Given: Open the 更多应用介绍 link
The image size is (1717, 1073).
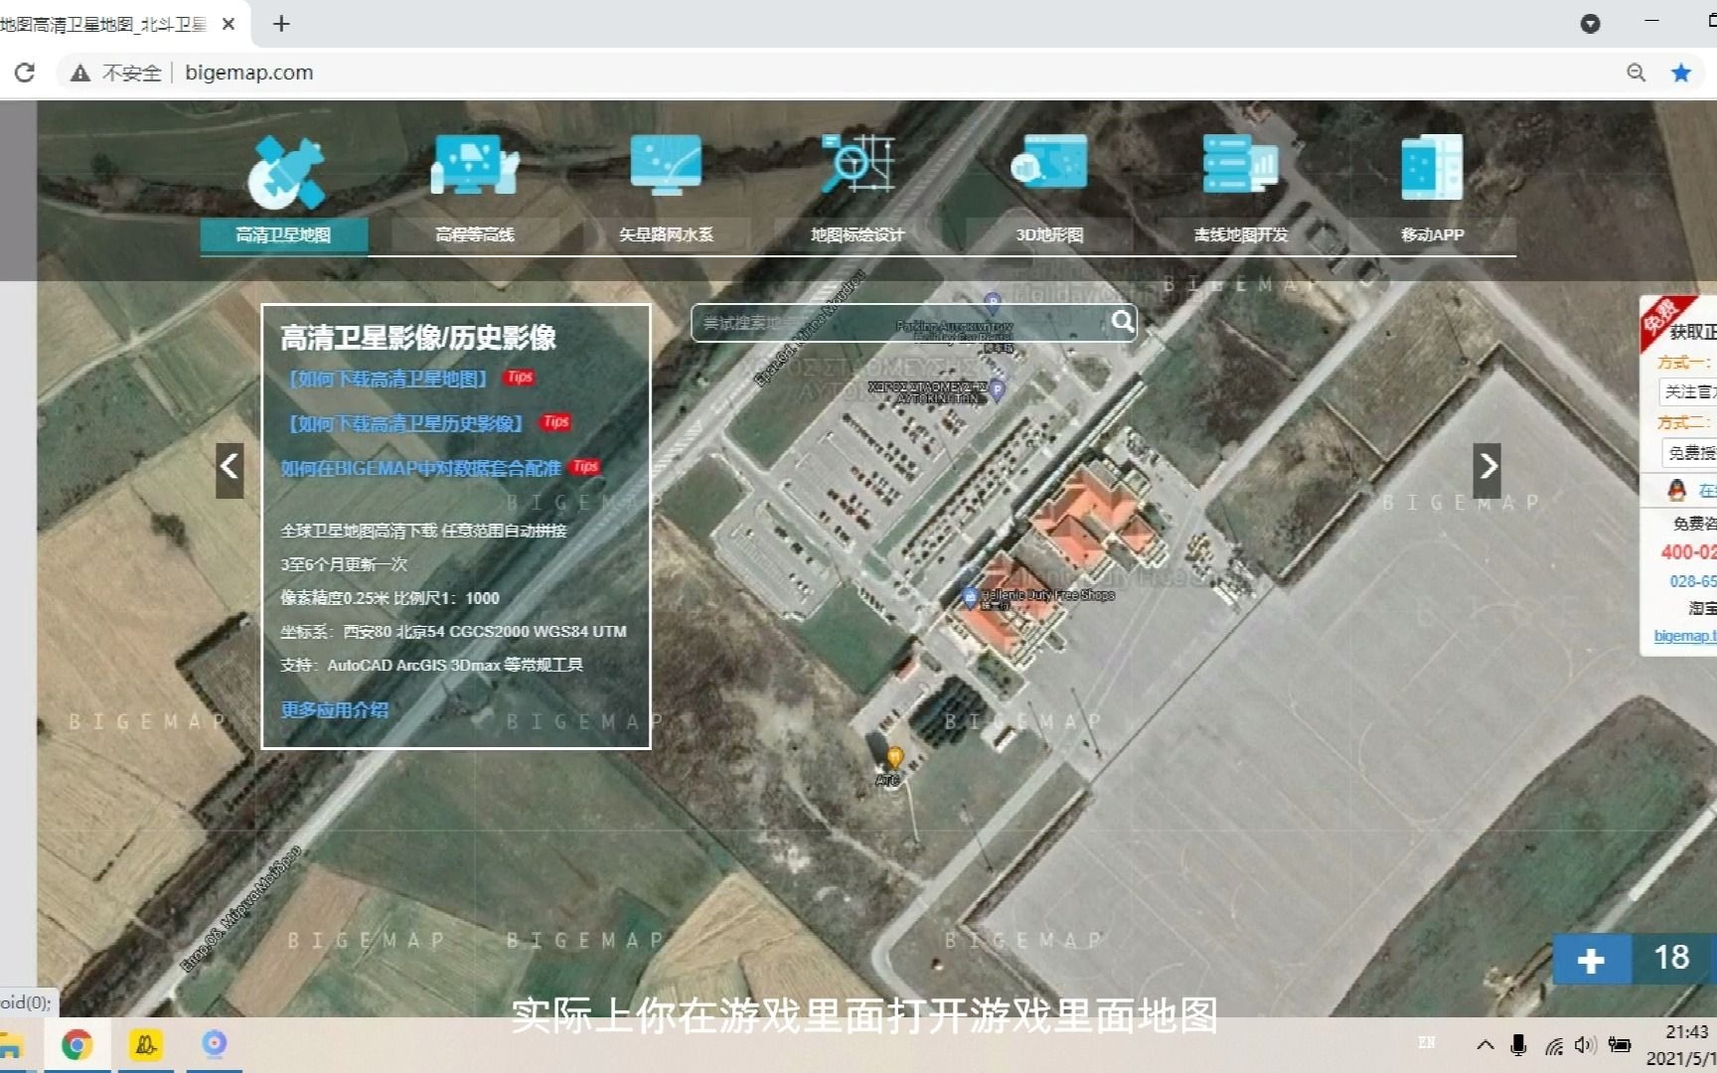Looking at the screenshot, I should (335, 709).
